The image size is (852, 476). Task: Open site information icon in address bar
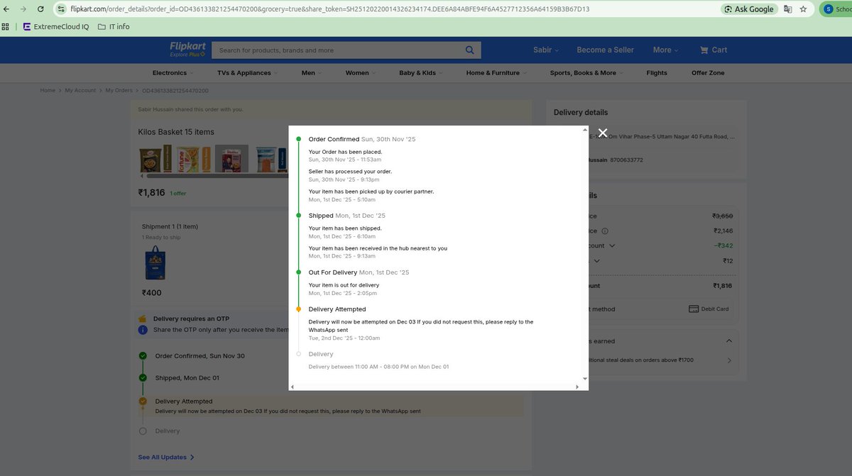coord(62,9)
